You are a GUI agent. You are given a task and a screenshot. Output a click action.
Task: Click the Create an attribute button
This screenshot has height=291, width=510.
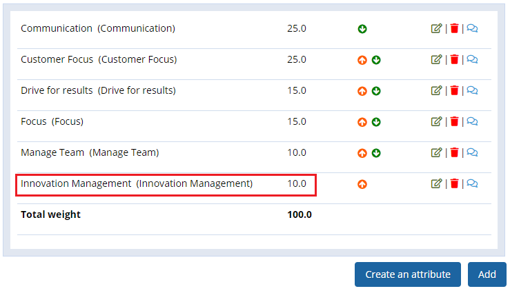[x=408, y=274]
